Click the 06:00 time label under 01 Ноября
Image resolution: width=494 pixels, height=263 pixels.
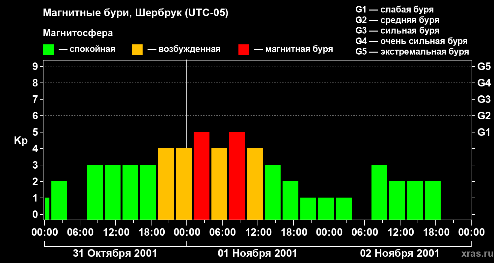tap(222, 232)
